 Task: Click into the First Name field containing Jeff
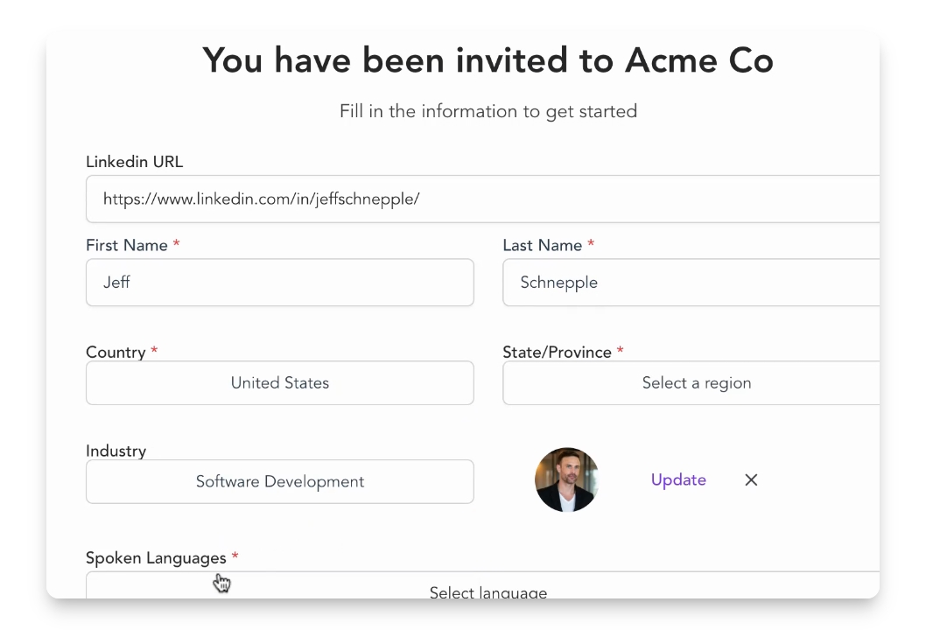pyautogui.click(x=280, y=283)
